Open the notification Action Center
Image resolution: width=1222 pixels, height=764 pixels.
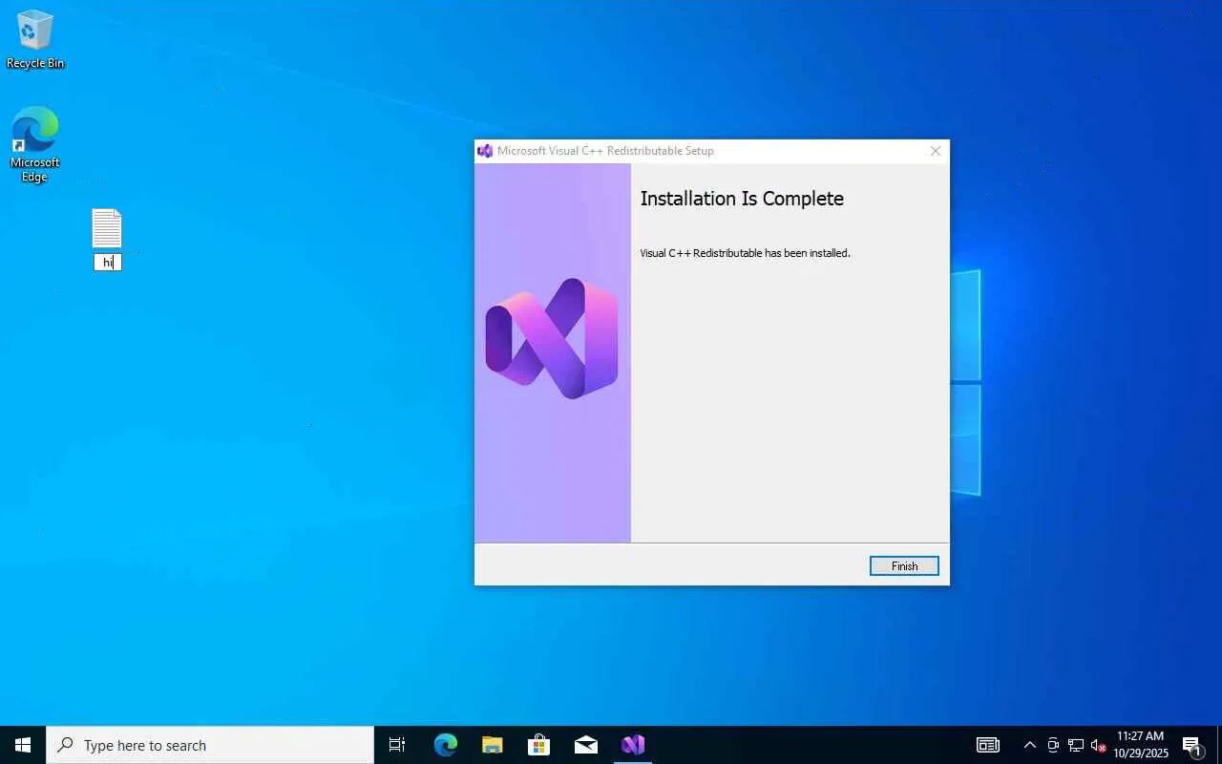[x=1191, y=745]
